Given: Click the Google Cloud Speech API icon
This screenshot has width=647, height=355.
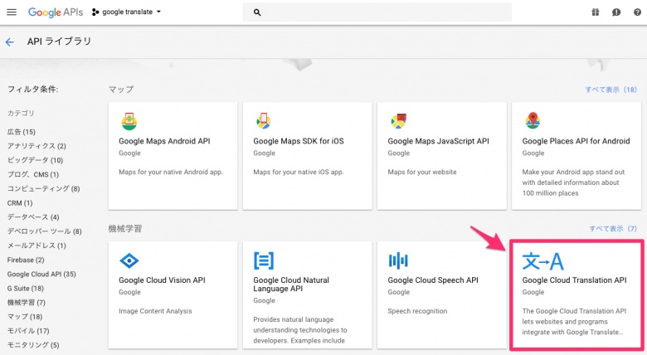Looking at the screenshot, I should (399, 261).
